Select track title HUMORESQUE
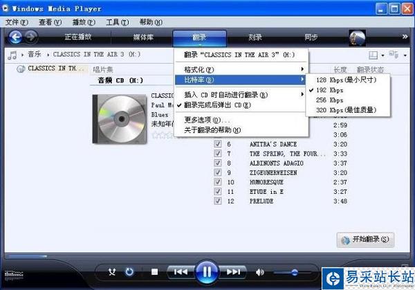Screen dimensions: 415x290 point(266,182)
